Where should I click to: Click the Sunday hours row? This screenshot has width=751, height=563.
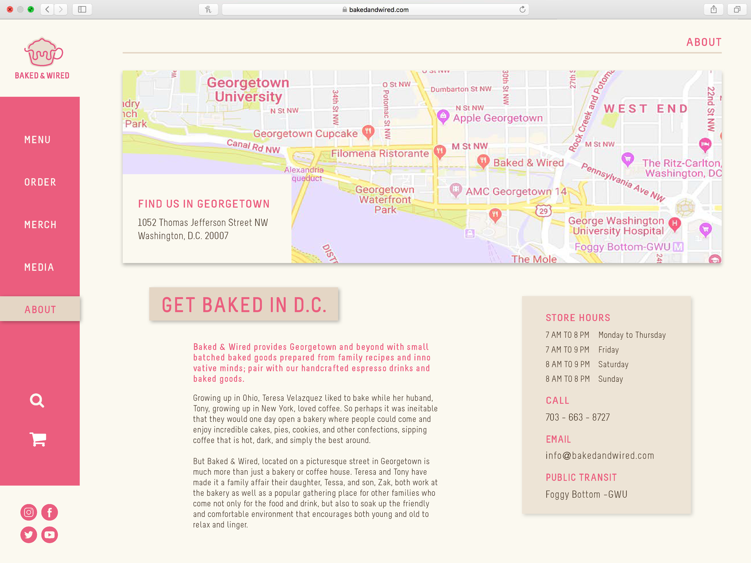[584, 379]
